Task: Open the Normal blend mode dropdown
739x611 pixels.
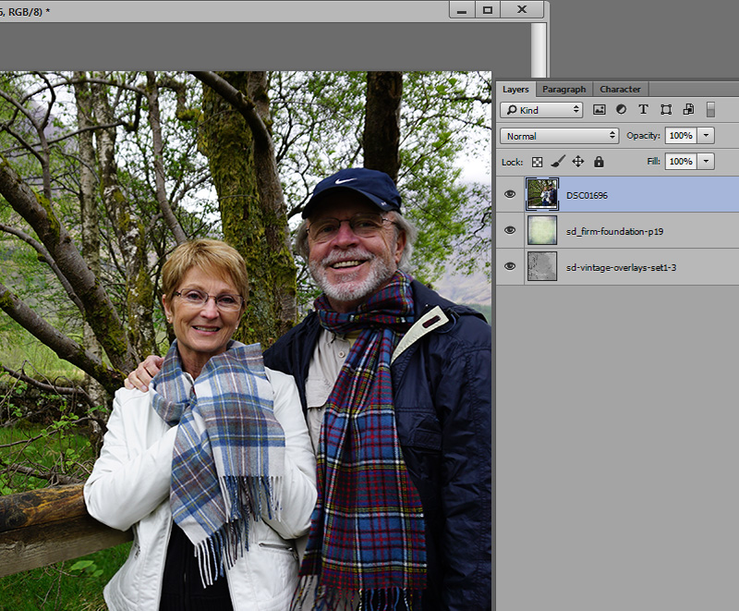Action: pyautogui.click(x=559, y=136)
